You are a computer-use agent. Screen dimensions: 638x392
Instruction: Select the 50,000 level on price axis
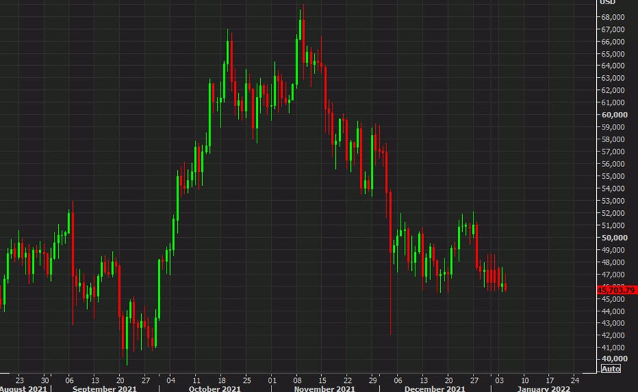click(x=613, y=238)
